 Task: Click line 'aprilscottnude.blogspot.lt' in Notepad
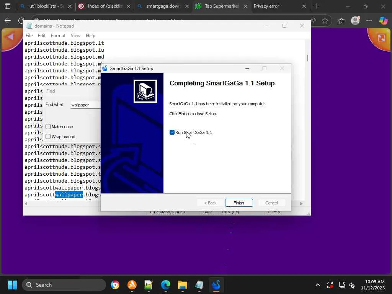(x=64, y=43)
